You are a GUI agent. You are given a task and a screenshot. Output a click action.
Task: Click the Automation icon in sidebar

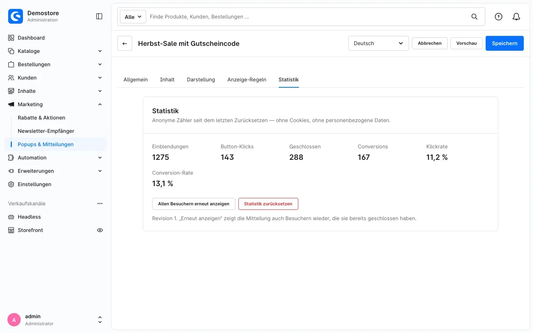[11, 158]
